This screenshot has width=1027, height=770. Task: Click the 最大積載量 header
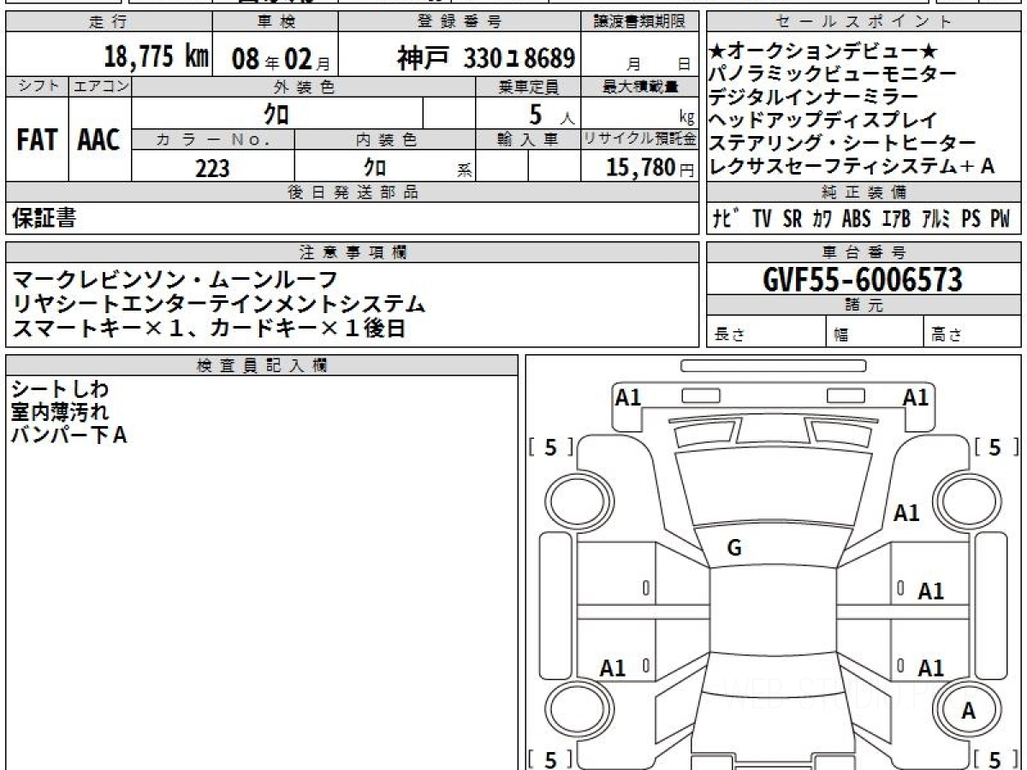pos(639,87)
